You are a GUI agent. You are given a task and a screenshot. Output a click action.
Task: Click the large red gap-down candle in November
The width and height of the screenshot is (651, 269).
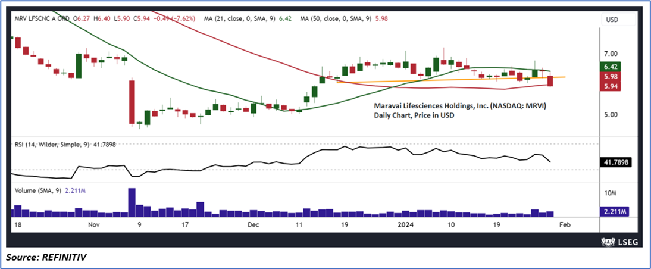(x=132, y=102)
